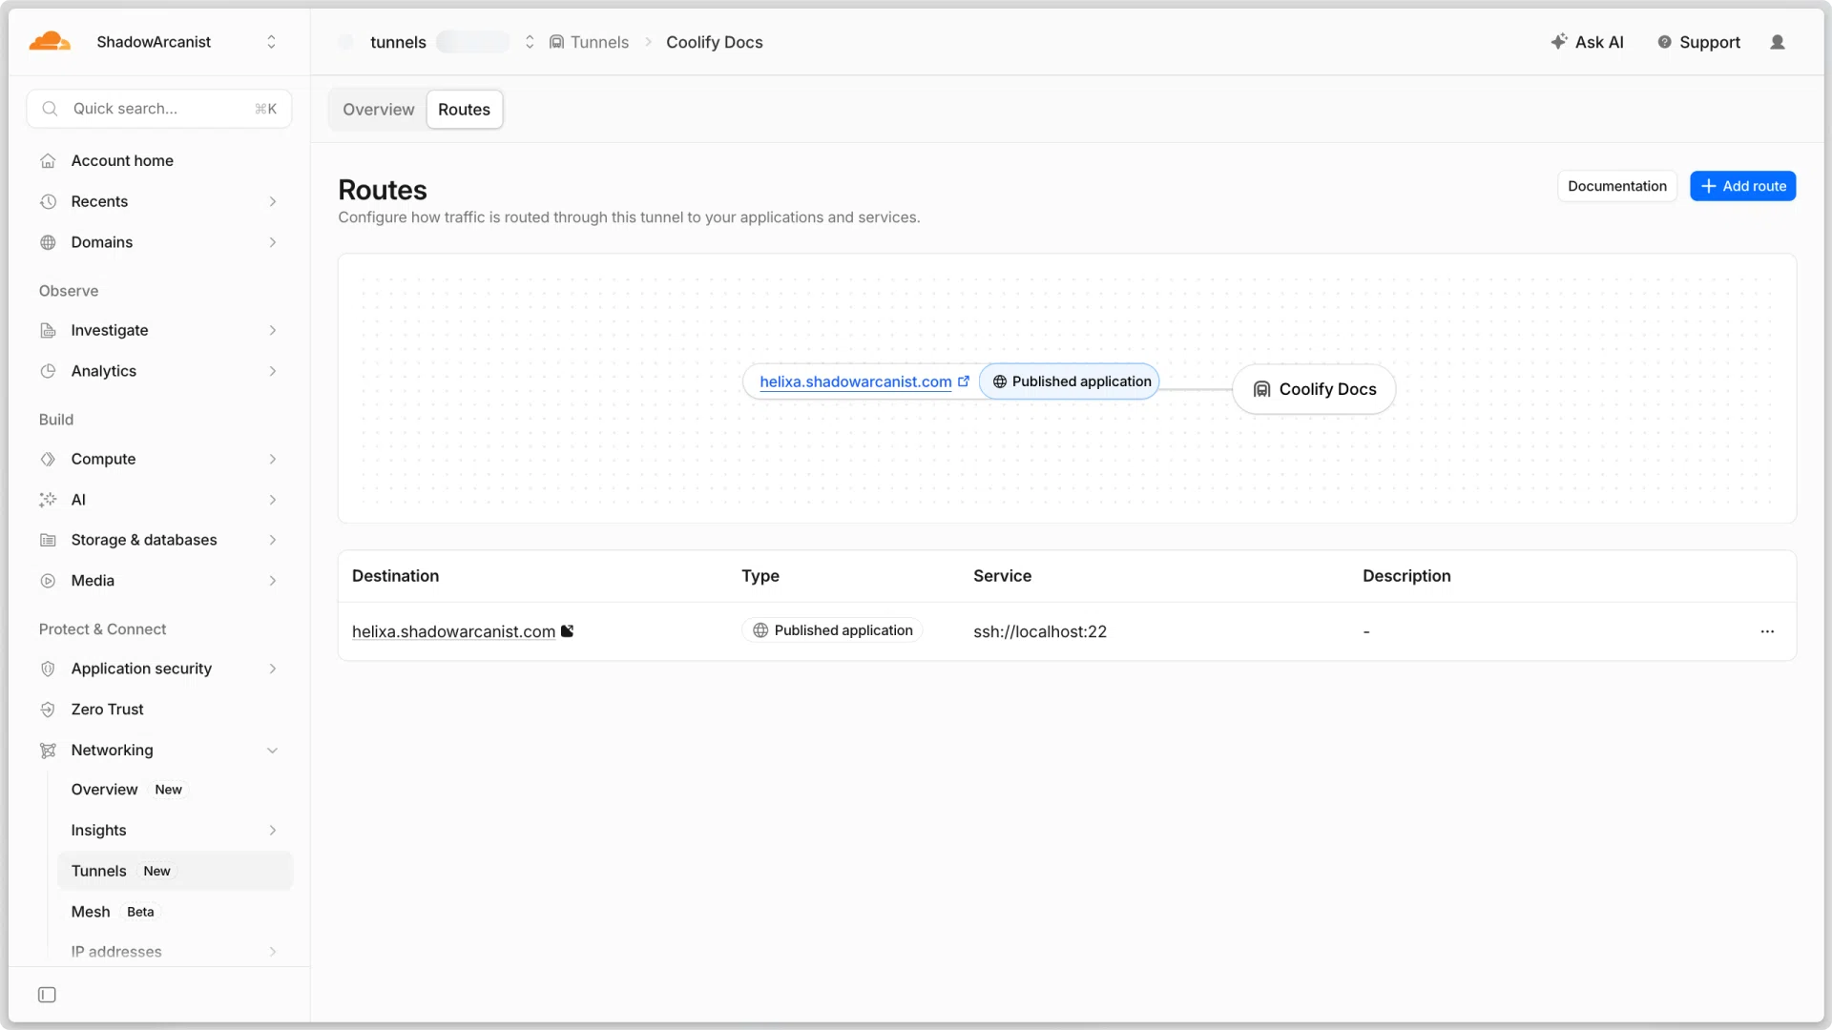Click the Storage & databases icon
This screenshot has width=1832, height=1030.
[x=48, y=541]
